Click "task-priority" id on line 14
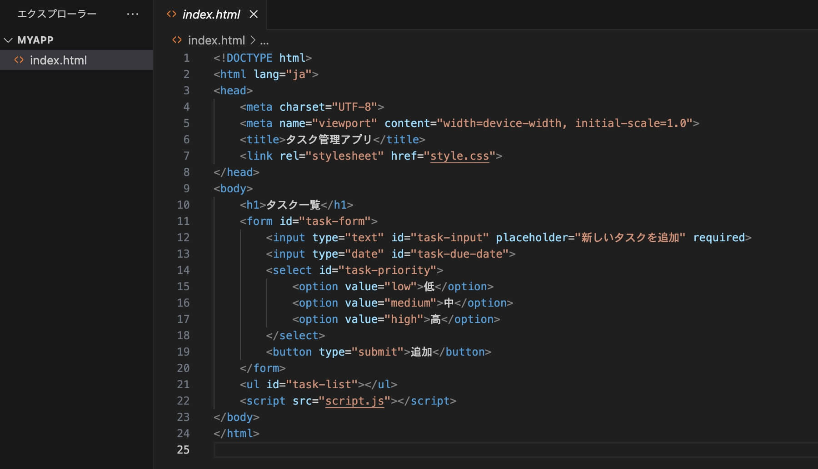The image size is (818, 469). click(x=387, y=270)
